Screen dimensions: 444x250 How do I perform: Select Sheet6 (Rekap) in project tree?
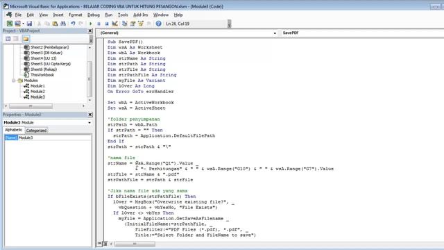point(44,69)
